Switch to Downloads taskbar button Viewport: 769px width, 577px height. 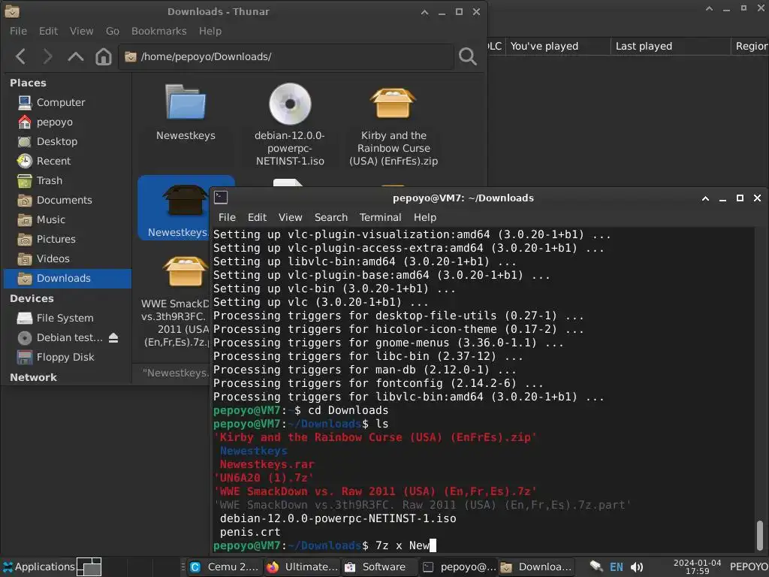coord(536,566)
